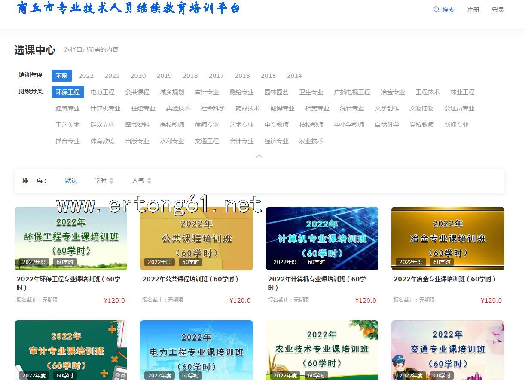Filter by 计算机专业 category
This screenshot has width=525, height=380.
105,108
